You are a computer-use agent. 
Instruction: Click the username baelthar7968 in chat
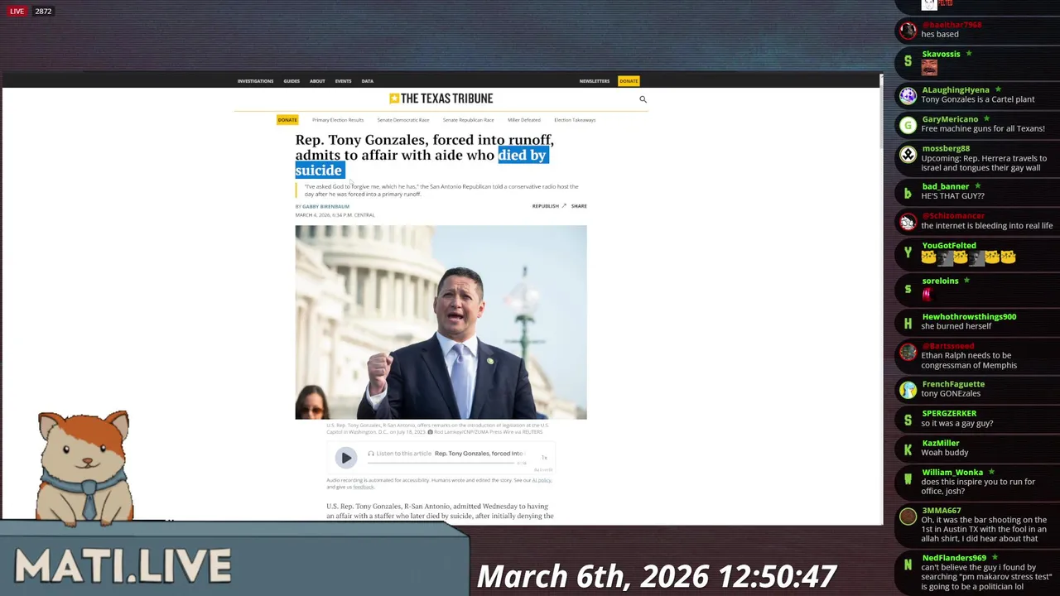click(x=952, y=25)
